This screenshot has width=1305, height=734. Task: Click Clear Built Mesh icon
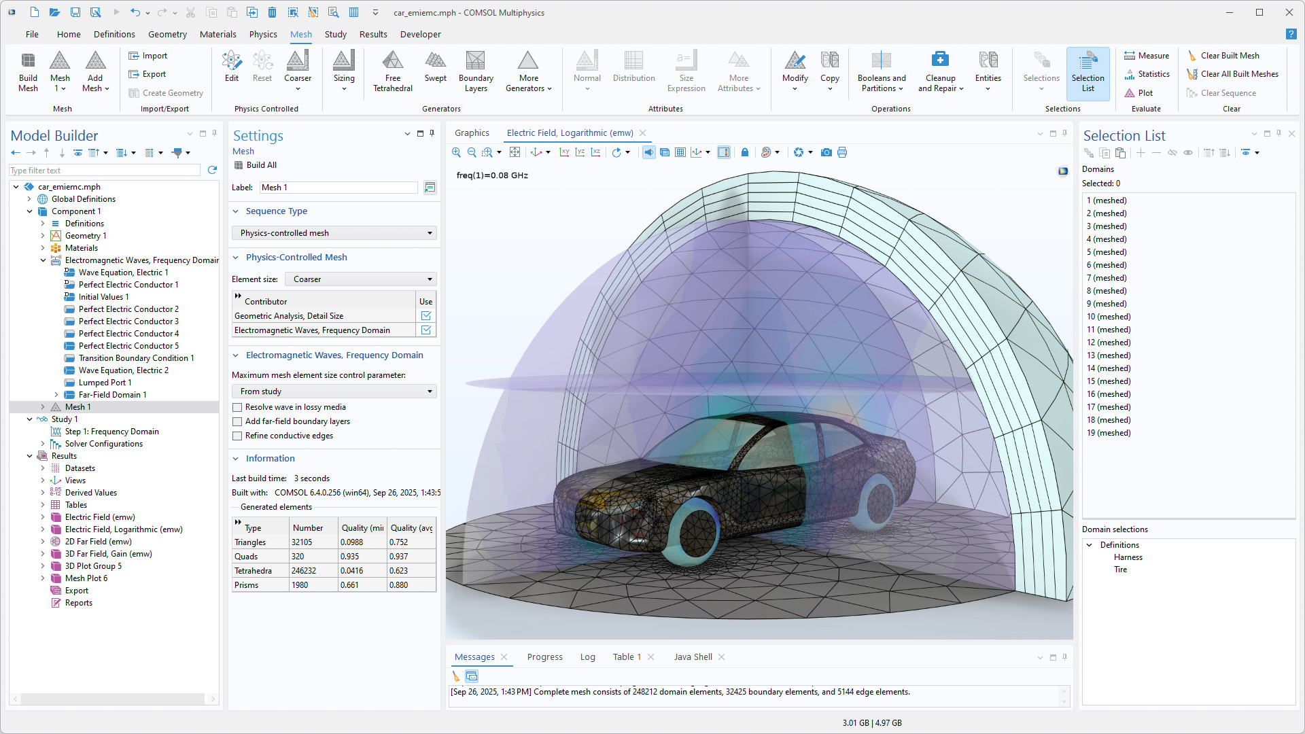pos(1192,56)
